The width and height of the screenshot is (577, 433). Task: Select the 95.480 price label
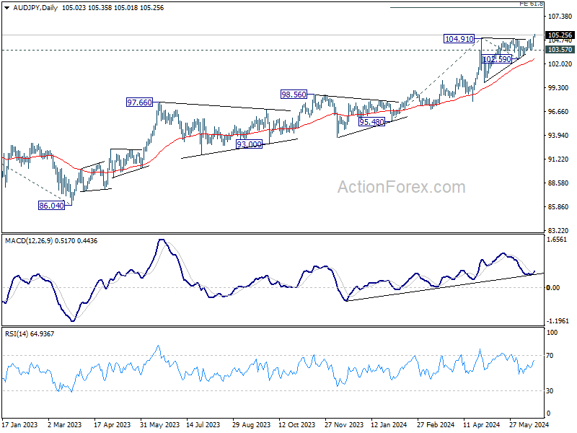point(371,122)
